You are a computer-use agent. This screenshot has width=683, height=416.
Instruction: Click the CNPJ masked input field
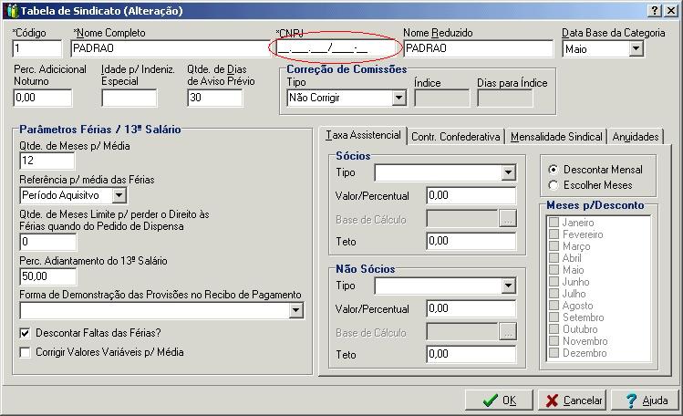pos(336,48)
